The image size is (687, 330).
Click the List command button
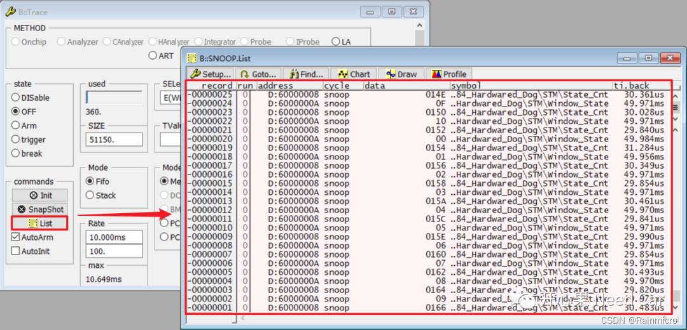click(40, 223)
